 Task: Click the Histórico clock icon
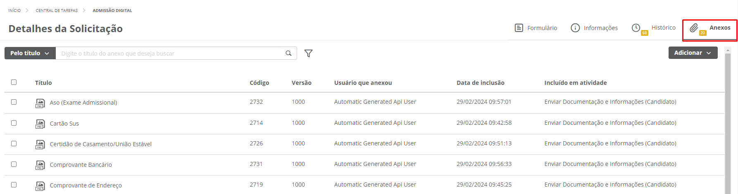[x=636, y=28]
